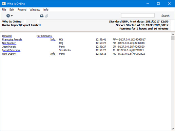This screenshot has width=175, height=131.
Task: Select the time 12:59:41
Action: pos(101,40)
